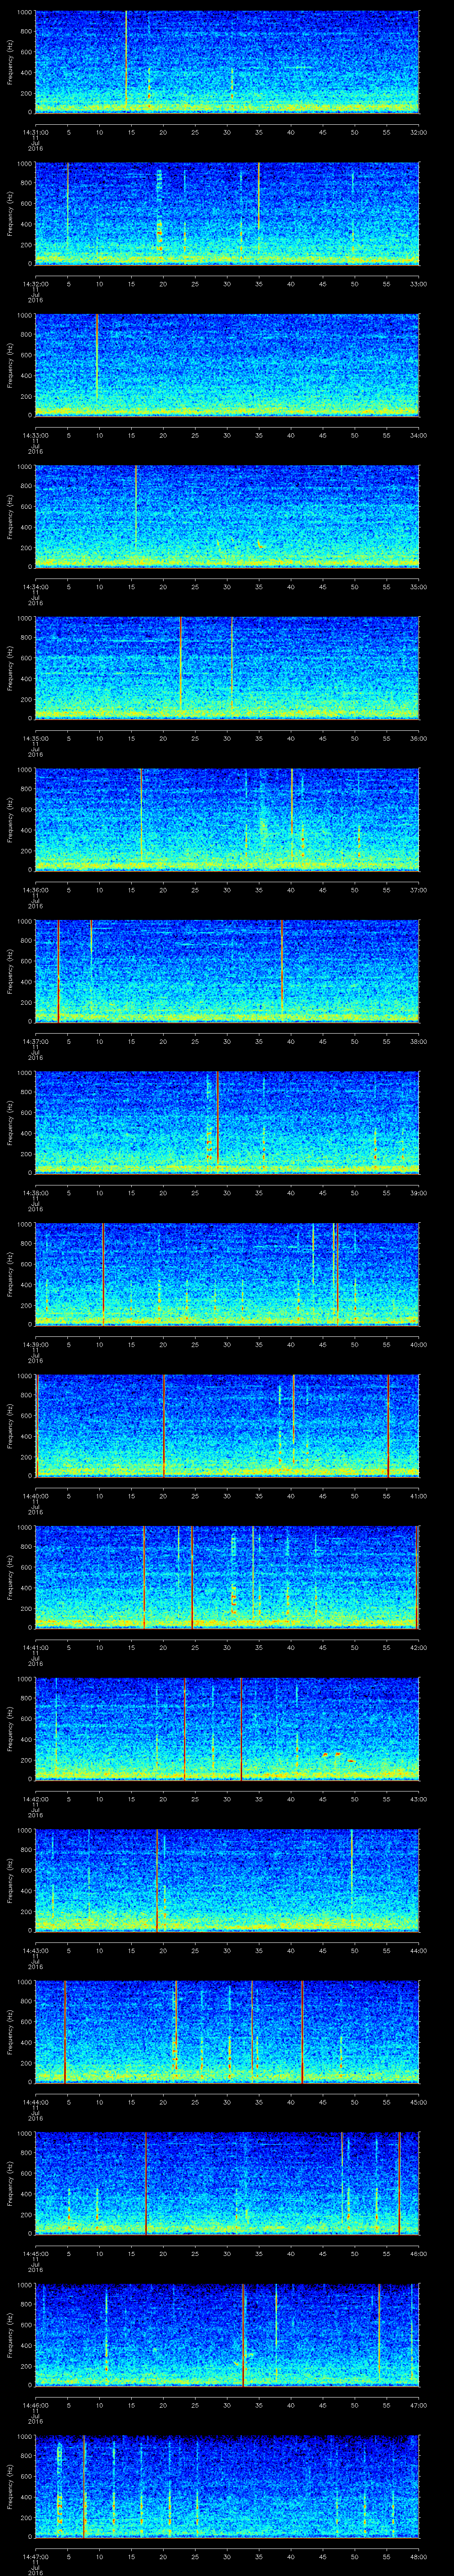The height and width of the screenshot is (2576, 454).
Task: Click the '14:41:00' start time label
Action: tap(35, 1647)
